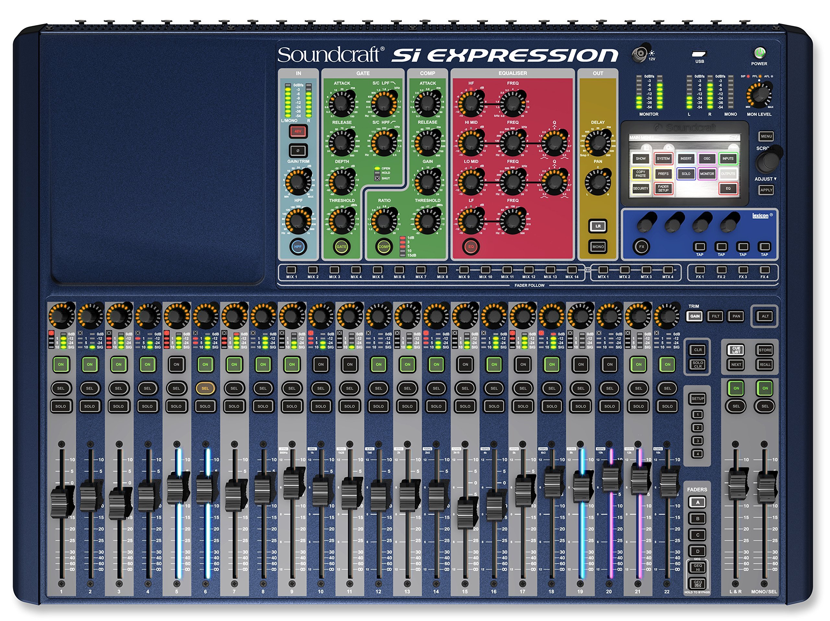This screenshot has height=621, width=830.
Task: Switch to fader layer B
Action: pyautogui.click(x=697, y=519)
